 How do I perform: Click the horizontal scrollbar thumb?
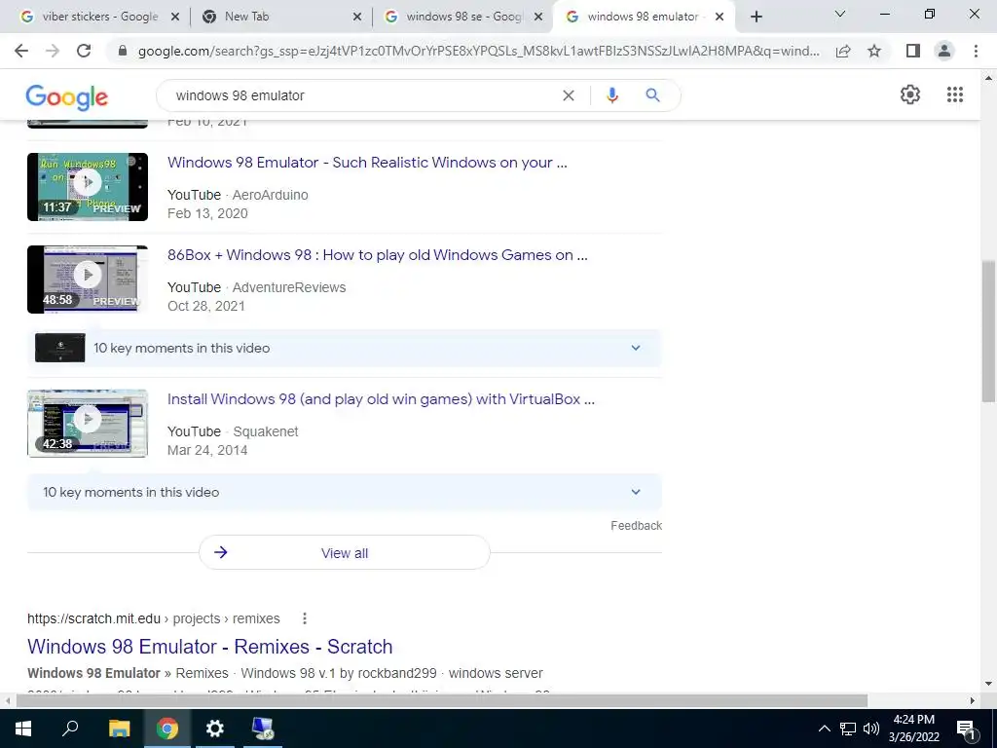tap(442, 700)
